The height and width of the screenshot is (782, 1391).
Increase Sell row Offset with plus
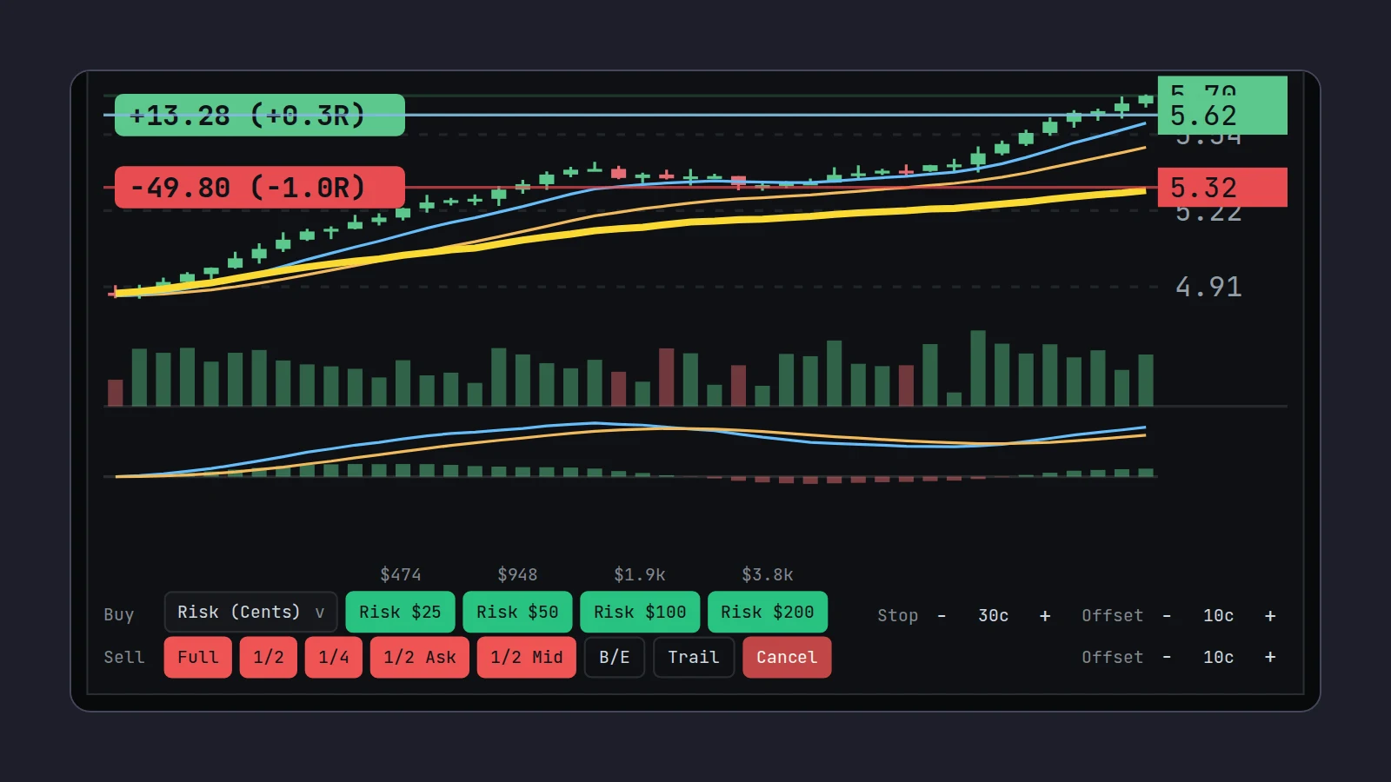click(x=1270, y=658)
